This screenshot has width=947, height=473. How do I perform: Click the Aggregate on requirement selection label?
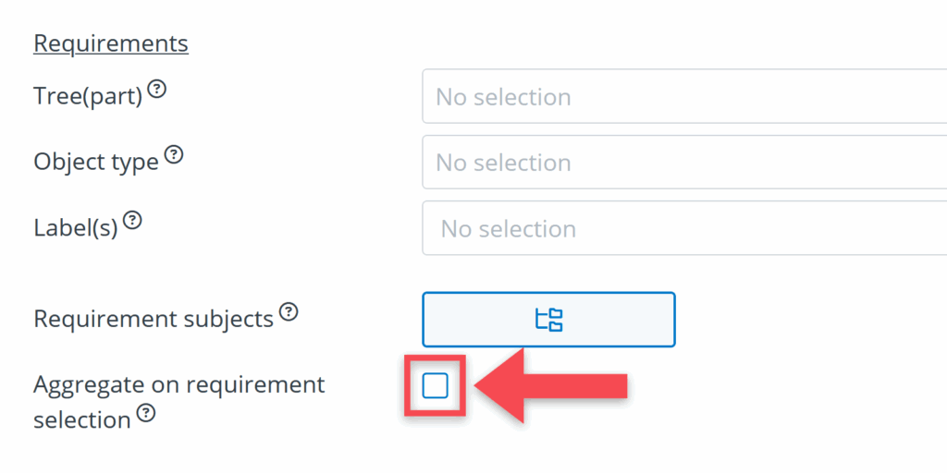178,384
